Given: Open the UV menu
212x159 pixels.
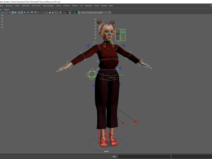Looking at the screenshot, I should [x=81, y=6].
